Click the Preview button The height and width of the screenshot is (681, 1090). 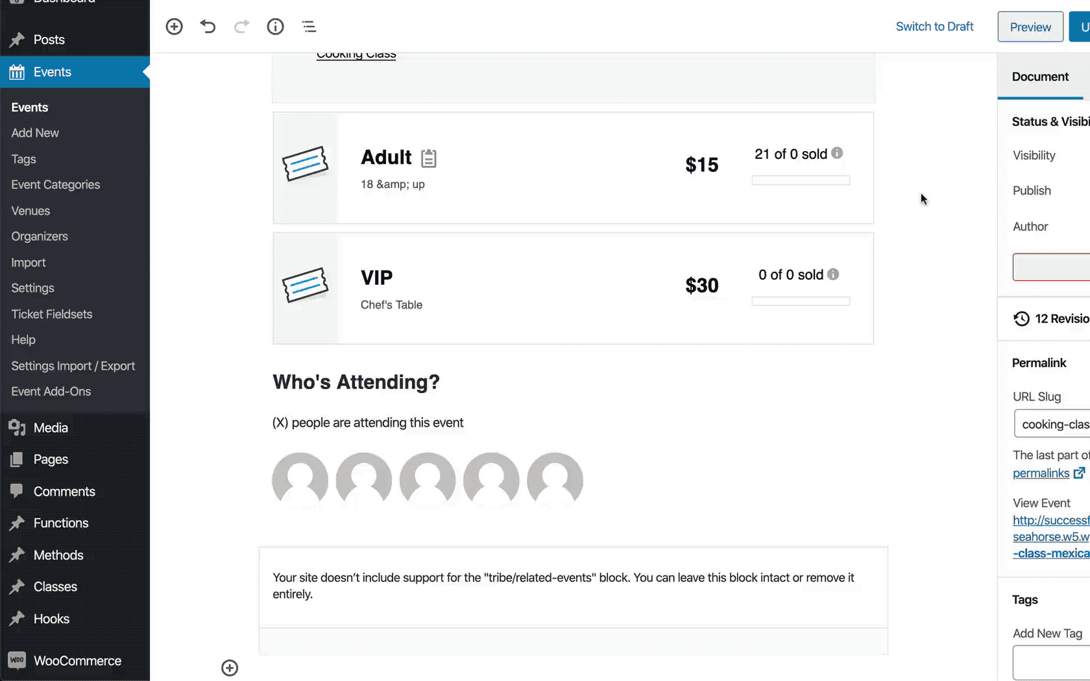(1030, 27)
